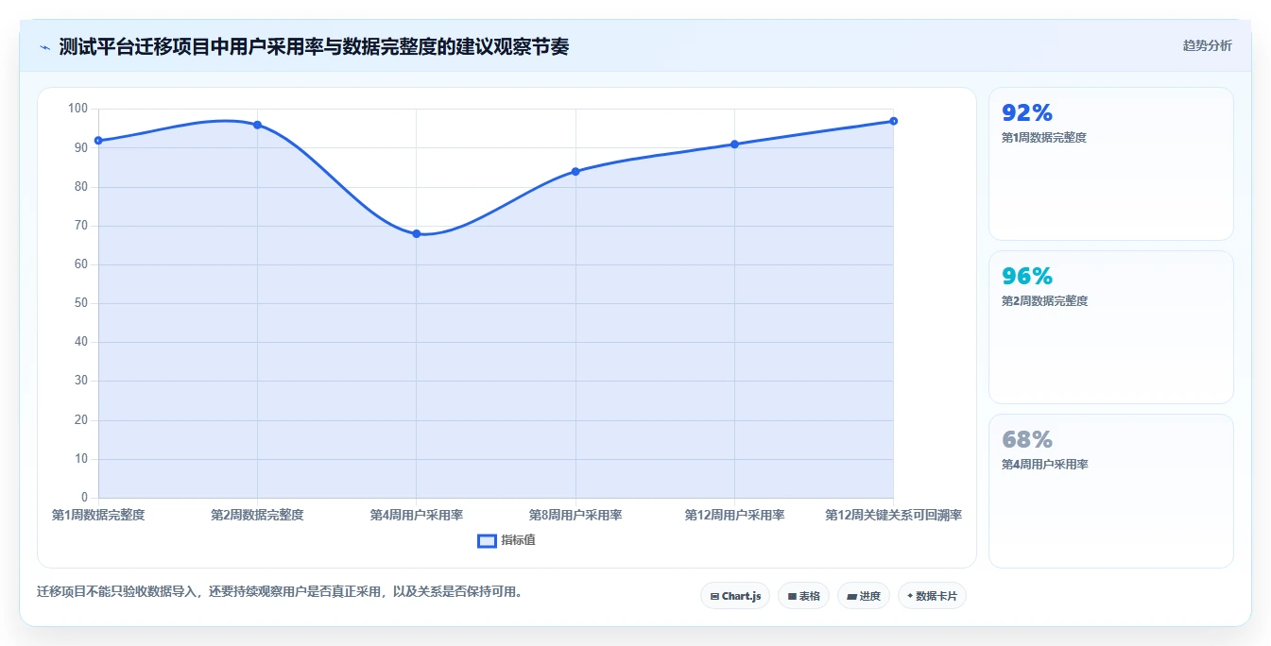Click x-axis label 第2周数据完整度
This screenshot has height=646, width=1271.
pyautogui.click(x=257, y=515)
